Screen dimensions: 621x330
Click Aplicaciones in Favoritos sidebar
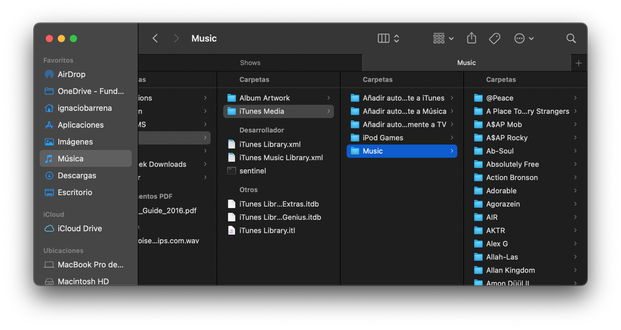pyautogui.click(x=80, y=125)
